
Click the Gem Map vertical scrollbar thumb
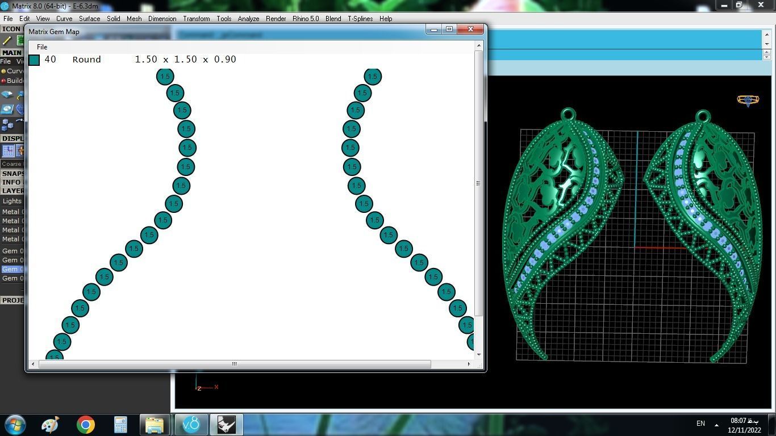(479, 183)
